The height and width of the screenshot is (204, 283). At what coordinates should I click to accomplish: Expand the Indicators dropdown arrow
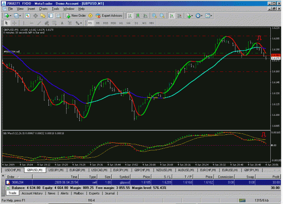point(192,16)
